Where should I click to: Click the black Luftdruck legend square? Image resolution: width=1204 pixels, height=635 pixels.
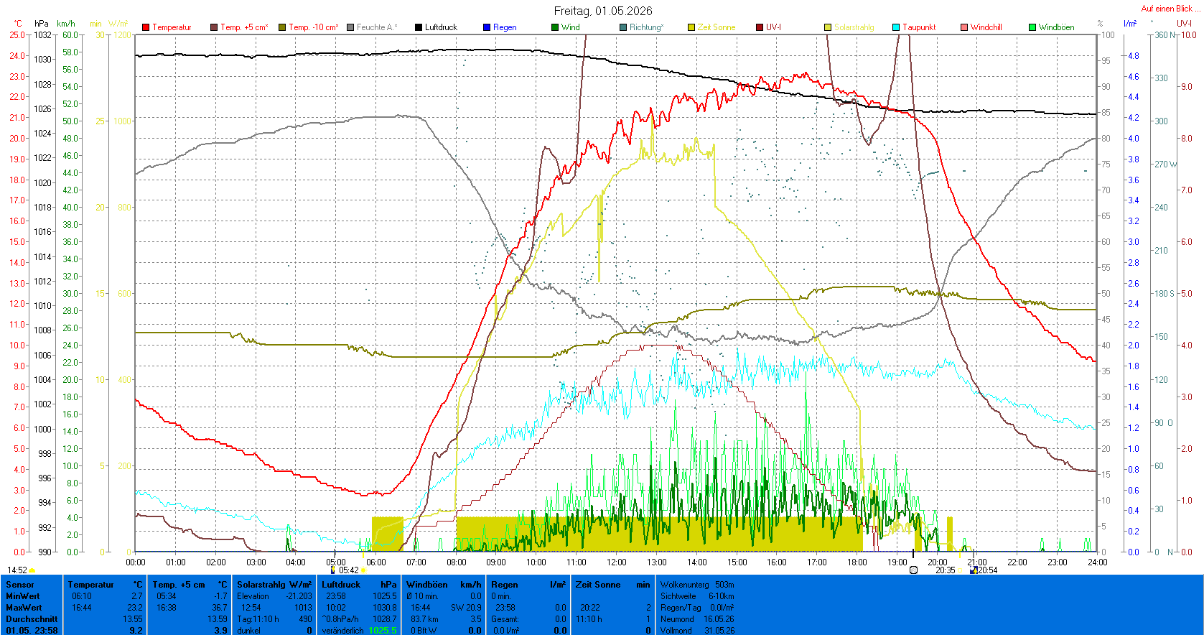pos(419,27)
